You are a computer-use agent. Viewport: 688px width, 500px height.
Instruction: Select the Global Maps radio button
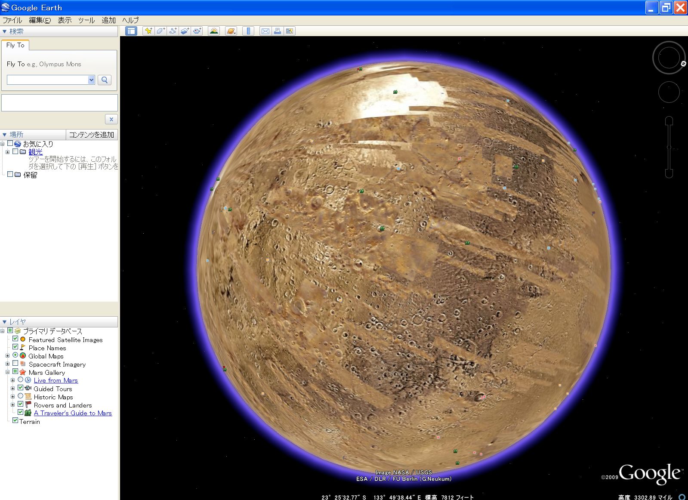[15, 355]
